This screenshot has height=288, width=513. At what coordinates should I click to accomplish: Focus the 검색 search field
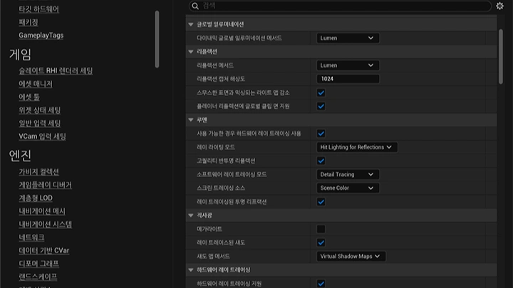coord(342,6)
